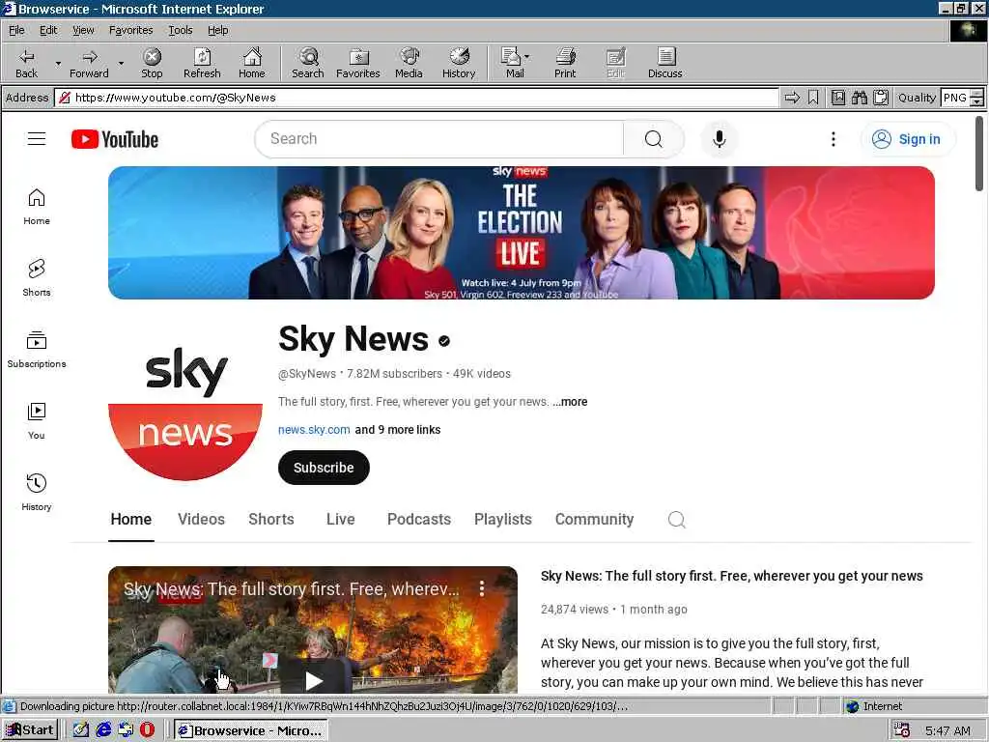Expand channel description with ...more

(570, 402)
